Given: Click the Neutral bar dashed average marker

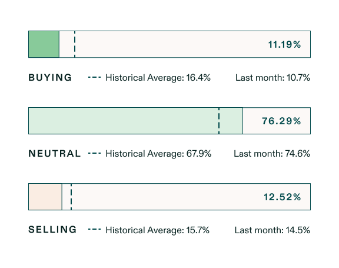Looking at the screenshot, I should (x=219, y=121).
